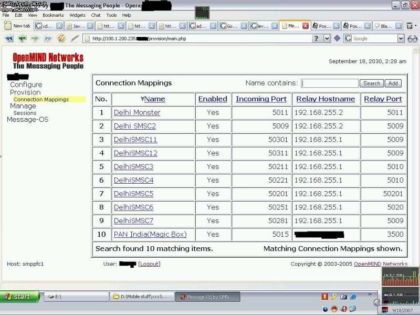Click the yellow bird quick launch icon

(334, 297)
